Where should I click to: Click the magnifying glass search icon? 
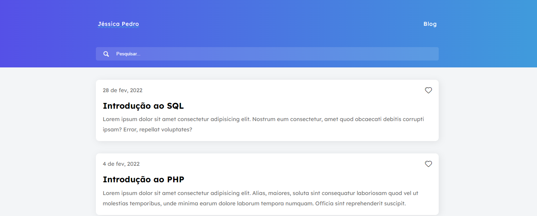click(106, 54)
